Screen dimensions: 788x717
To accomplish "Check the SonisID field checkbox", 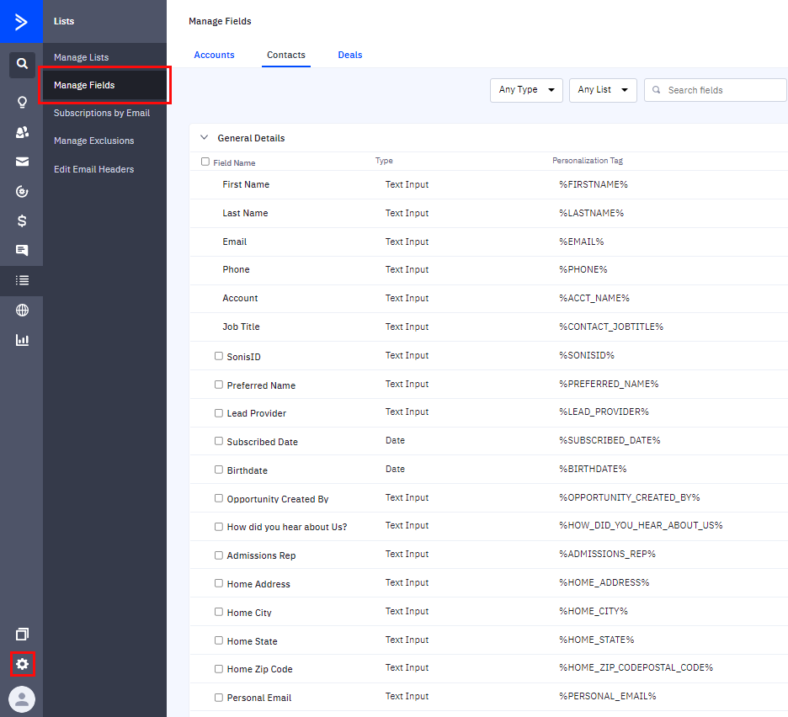I will click(219, 356).
